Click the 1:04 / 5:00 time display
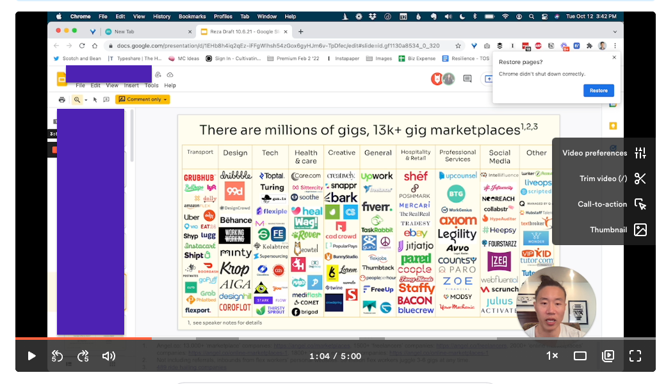 coord(335,356)
